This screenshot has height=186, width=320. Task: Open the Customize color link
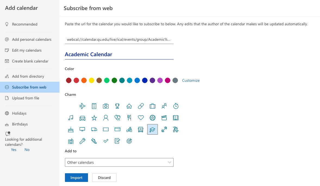191,80
